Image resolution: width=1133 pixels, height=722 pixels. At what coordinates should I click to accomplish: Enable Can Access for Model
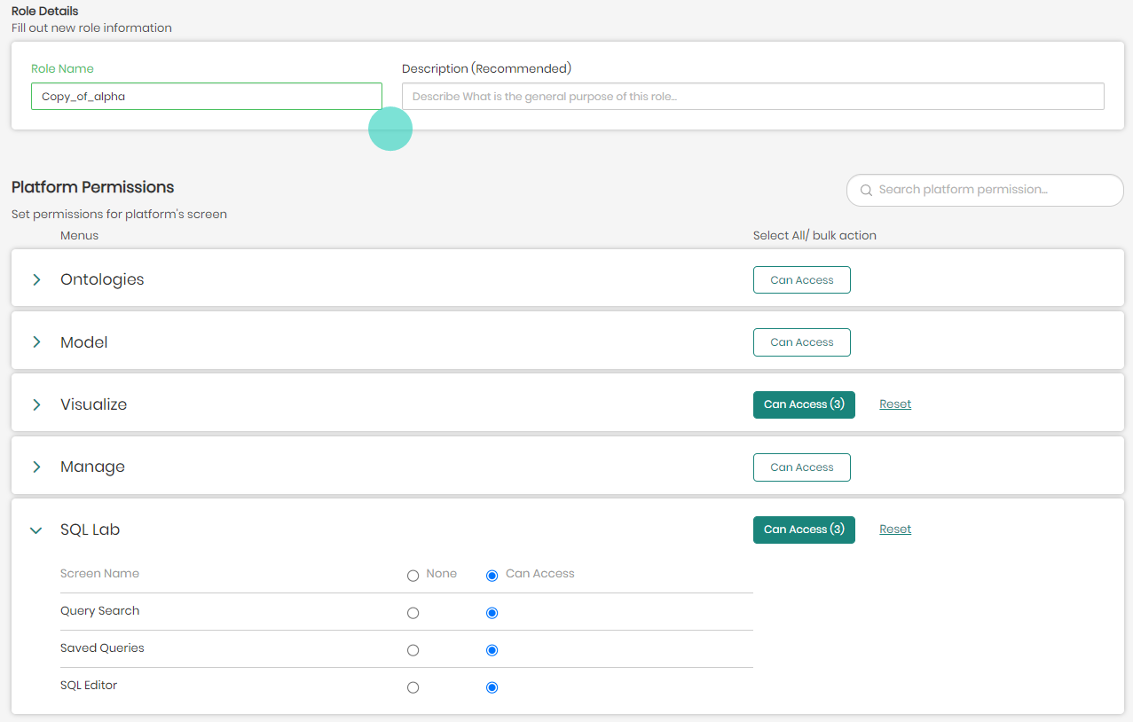[x=801, y=341]
